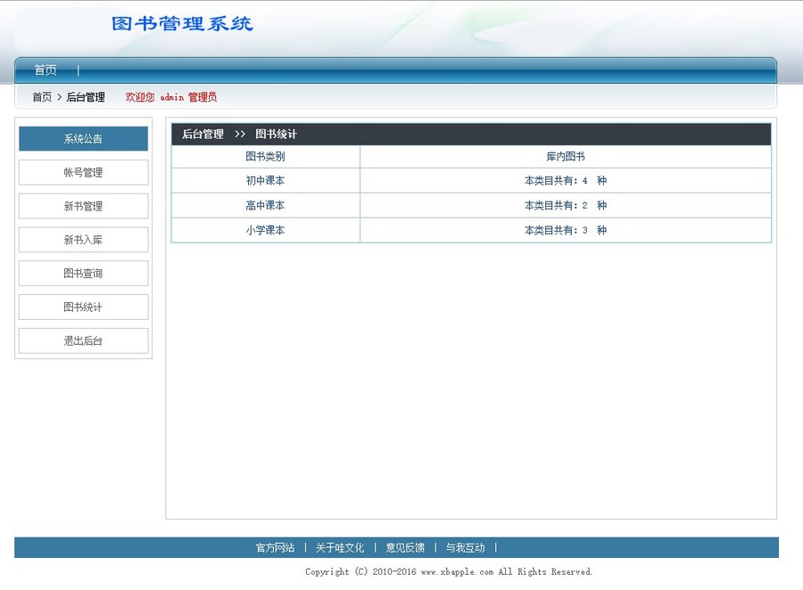Viewport: 803px width, 590px height.
Task: Open the 图书查询 search page
Action: coord(82,273)
